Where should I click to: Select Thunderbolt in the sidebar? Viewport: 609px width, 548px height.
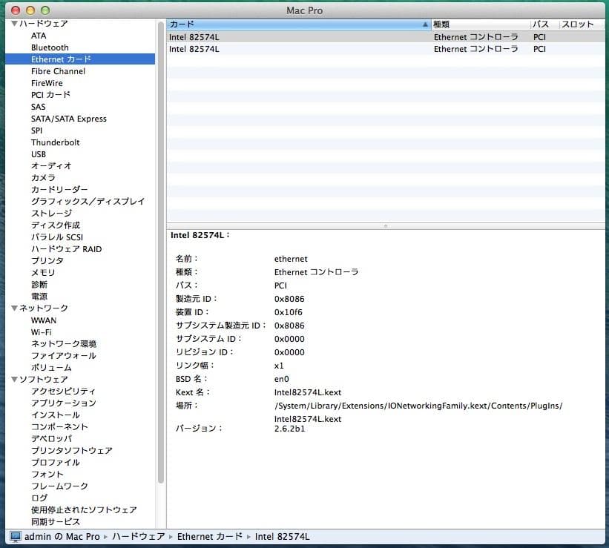pos(53,142)
